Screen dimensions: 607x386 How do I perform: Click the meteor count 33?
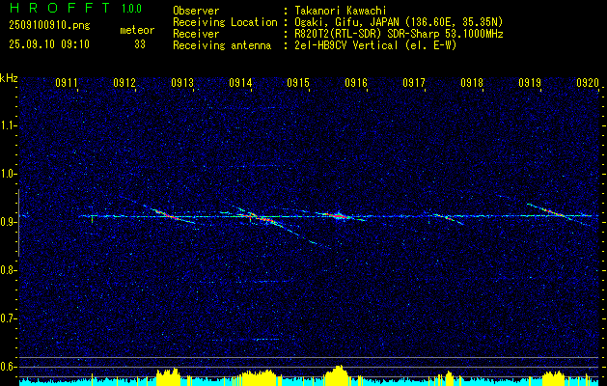[x=140, y=44]
